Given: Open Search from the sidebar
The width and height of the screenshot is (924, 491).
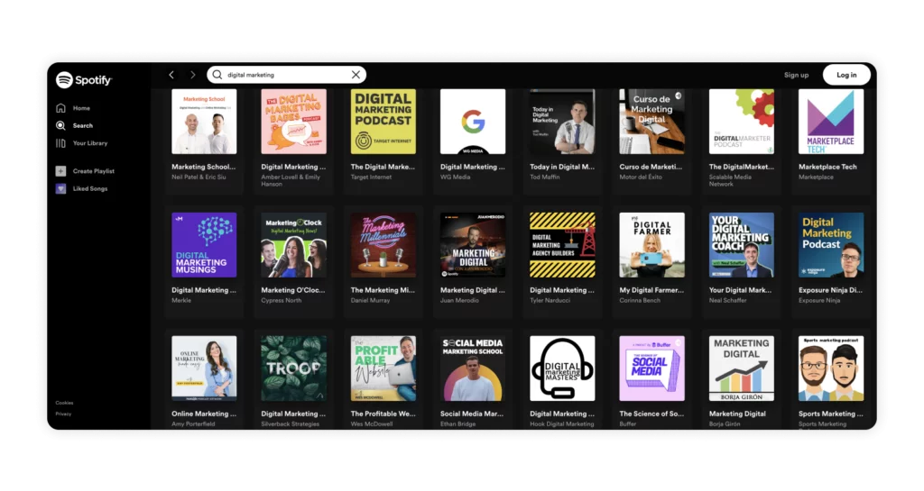Looking at the screenshot, I should tap(74, 125).
